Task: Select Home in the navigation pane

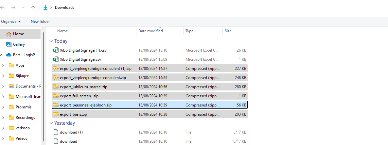Action: click(x=18, y=34)
